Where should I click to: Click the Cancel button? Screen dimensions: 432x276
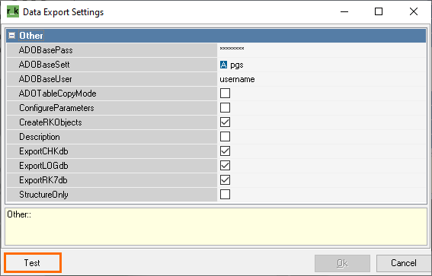[404, 263]
